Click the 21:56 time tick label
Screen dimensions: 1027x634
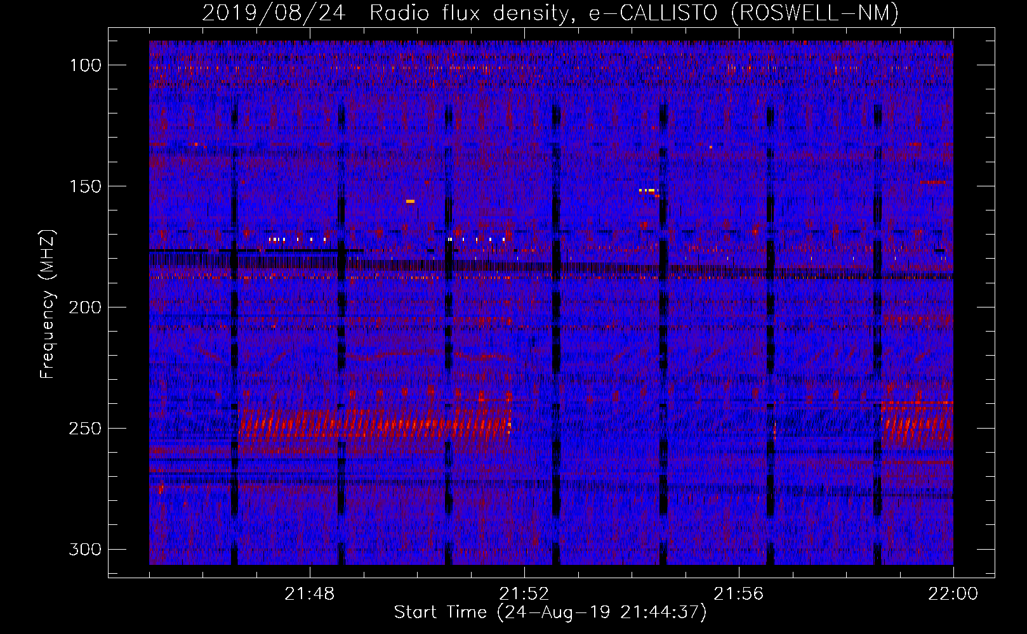(739, 594)
